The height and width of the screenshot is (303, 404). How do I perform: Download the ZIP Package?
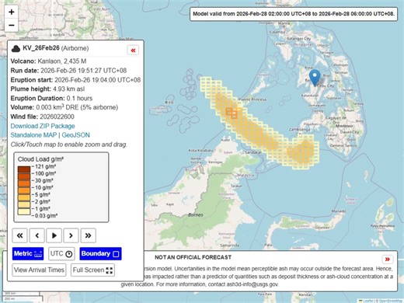(43, 126)
